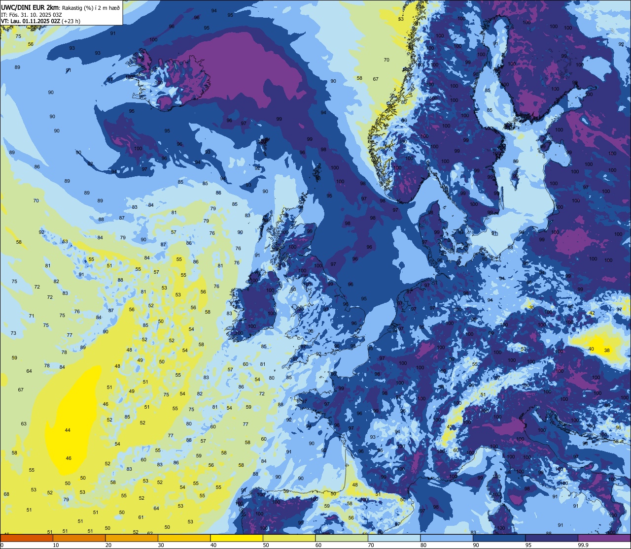Click the '(+23 h)' forecast offset text
The height and width of the screenshot is (549, 631).
click(71, 21)
